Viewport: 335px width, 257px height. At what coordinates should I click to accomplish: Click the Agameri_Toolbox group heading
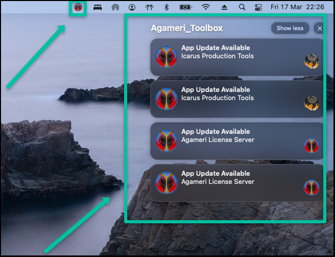coord(187,28)
